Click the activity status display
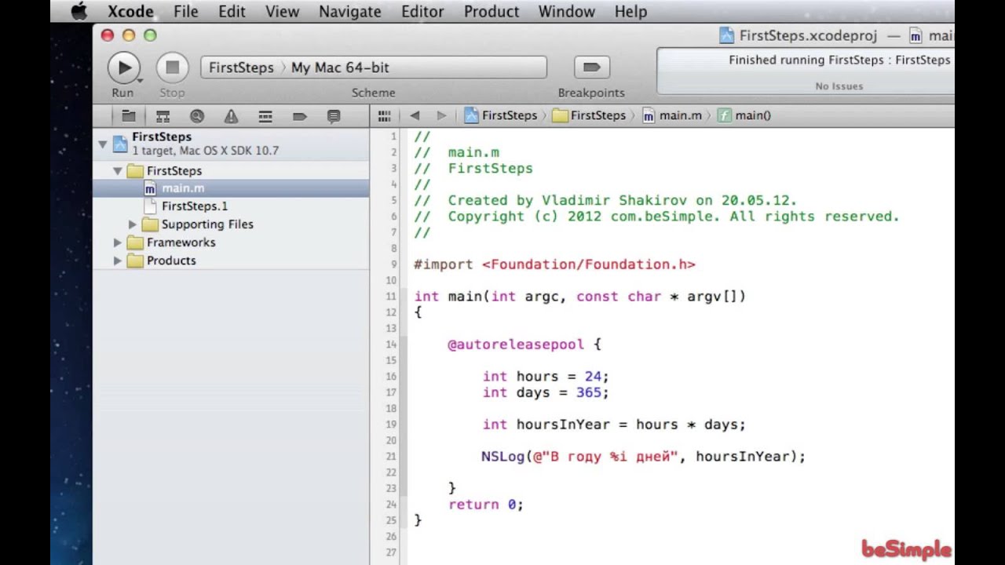1005x565 pixels. tap(806, 71)
